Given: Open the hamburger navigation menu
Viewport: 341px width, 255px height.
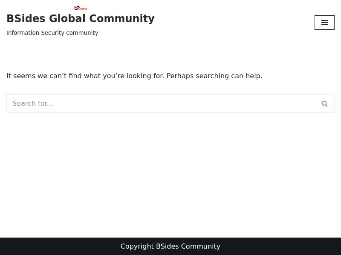Looking at the screenshot, I should pyautogui.click(x=324, y=23).
